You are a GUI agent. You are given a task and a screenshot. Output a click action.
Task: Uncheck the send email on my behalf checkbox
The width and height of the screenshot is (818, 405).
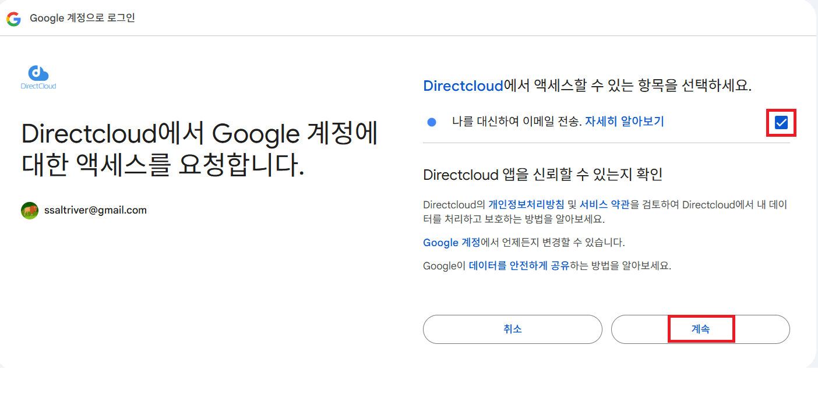pos(781,123)
